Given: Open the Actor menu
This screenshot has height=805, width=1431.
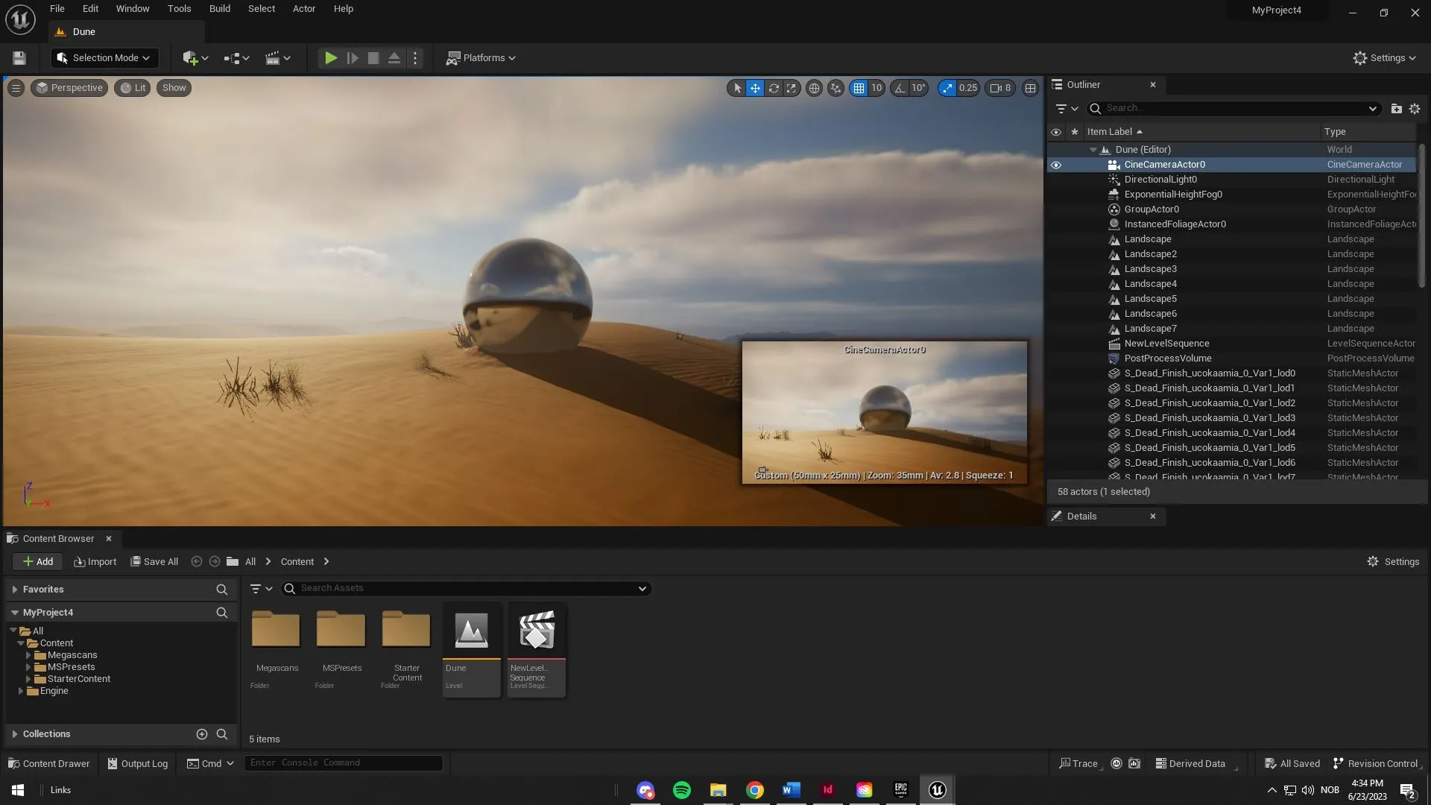Looking at the screenshot, I should (304, 9).
